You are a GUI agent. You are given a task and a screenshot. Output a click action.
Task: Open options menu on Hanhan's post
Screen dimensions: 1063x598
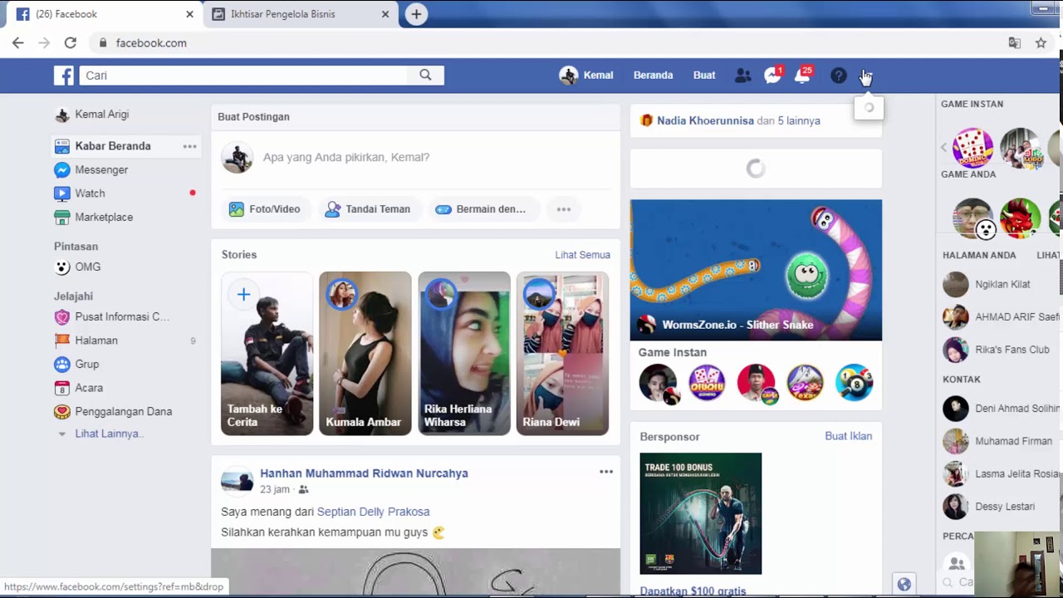point(606,472)
